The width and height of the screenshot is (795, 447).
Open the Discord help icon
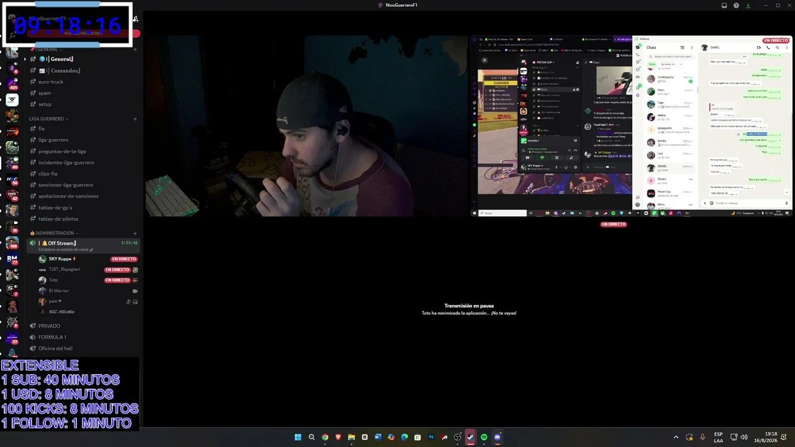[736, 6]
